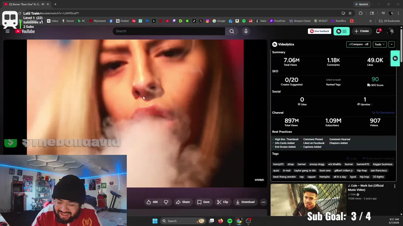Screen dimensions: 403x226
Task: Go to YouTube home via logo
Action: 25,31
